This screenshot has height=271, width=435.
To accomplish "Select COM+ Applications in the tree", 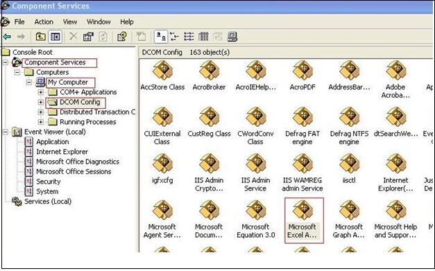I will click(x=88, y=92).
